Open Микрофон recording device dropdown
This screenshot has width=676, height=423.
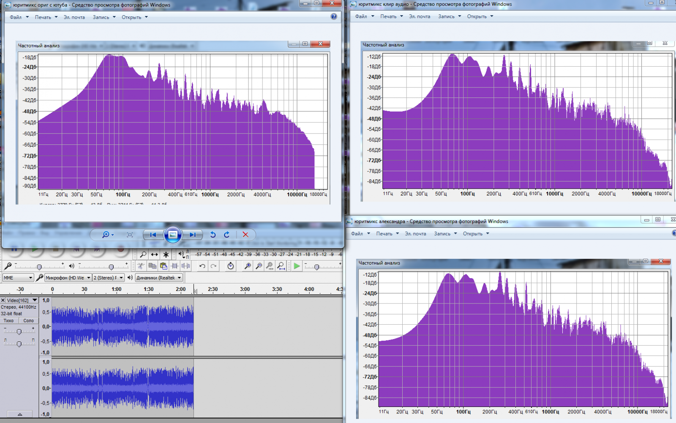(x=68, y=278)
